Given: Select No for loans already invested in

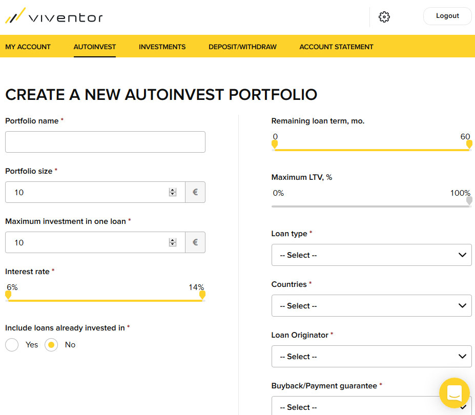Looking at the screenshot, I should (51, 345).
